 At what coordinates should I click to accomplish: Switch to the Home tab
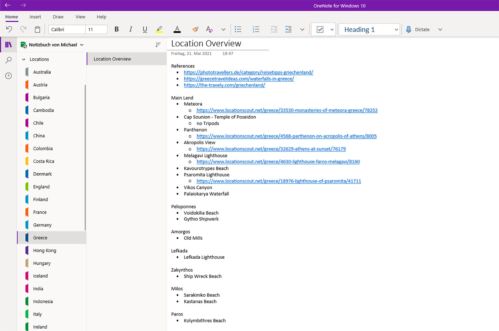(x=12, y=17)
